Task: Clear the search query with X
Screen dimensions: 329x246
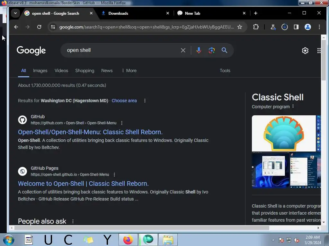Action: coord(183,50)
